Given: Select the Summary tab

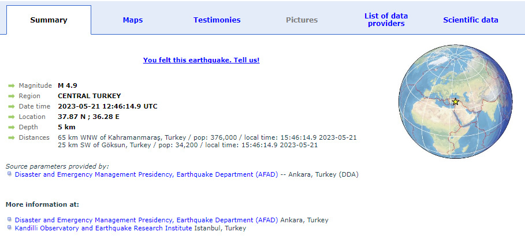Looking at the screenshot, I should [49, 20].
